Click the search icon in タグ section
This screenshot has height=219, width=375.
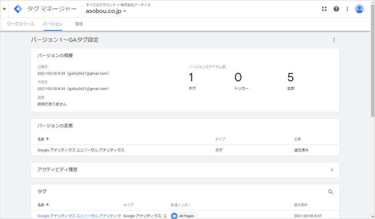[331, 191]
